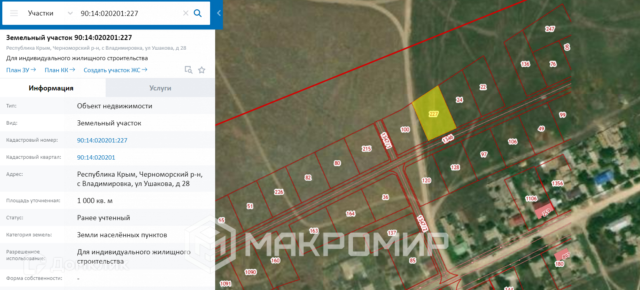
Task: Focus the cadastral number search field
Action: [129, 13]
